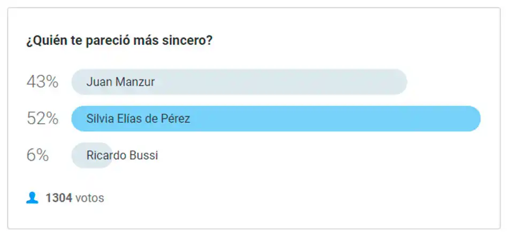This screenshot has width=508, height=238.
Task: Select the Juan Manzur poll option
Action: 121,82
